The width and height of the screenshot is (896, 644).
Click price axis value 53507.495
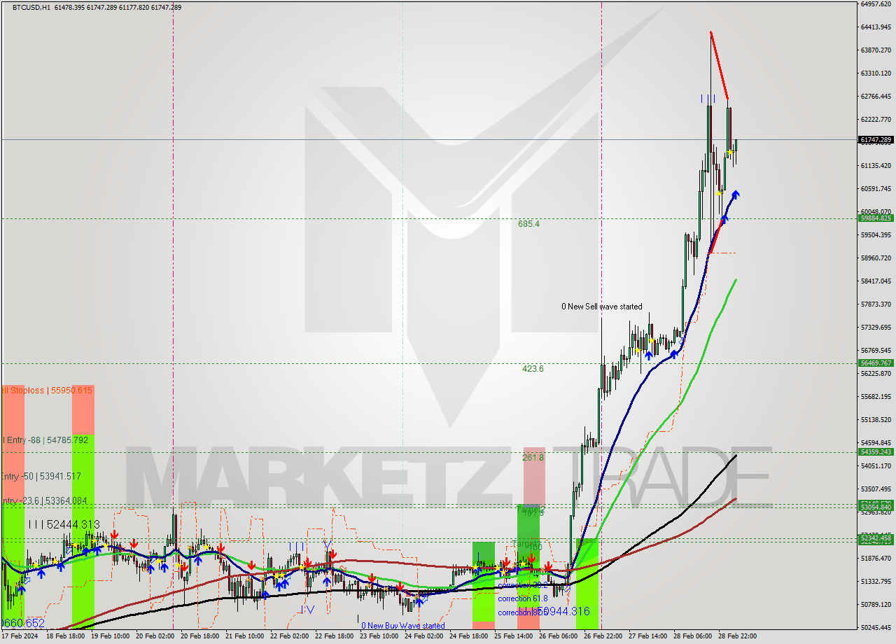tap(875, 489)
